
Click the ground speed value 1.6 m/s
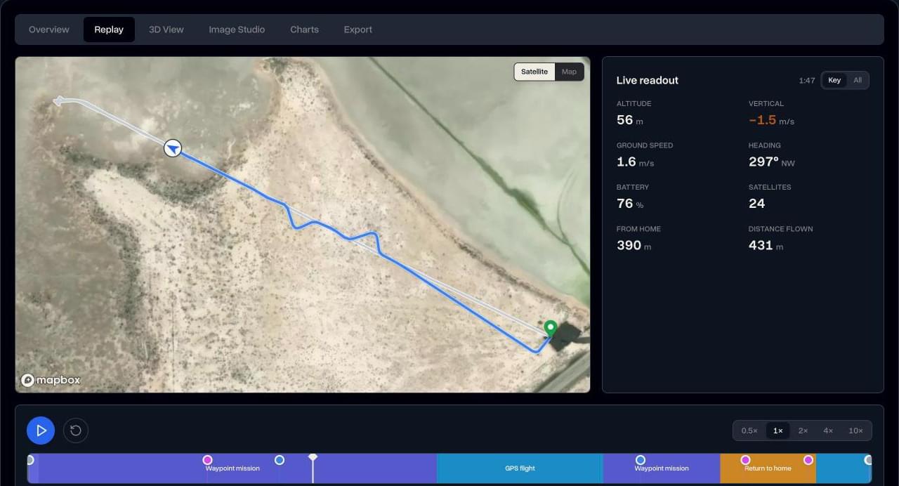coord(635,162)
